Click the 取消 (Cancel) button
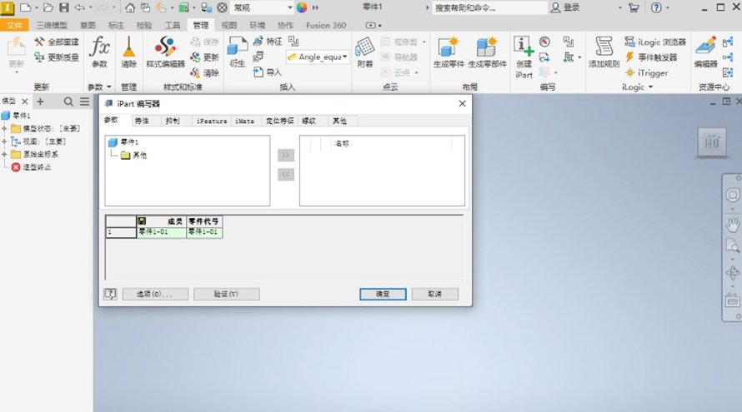Viewport: 742px width, 412px height. 435,294
